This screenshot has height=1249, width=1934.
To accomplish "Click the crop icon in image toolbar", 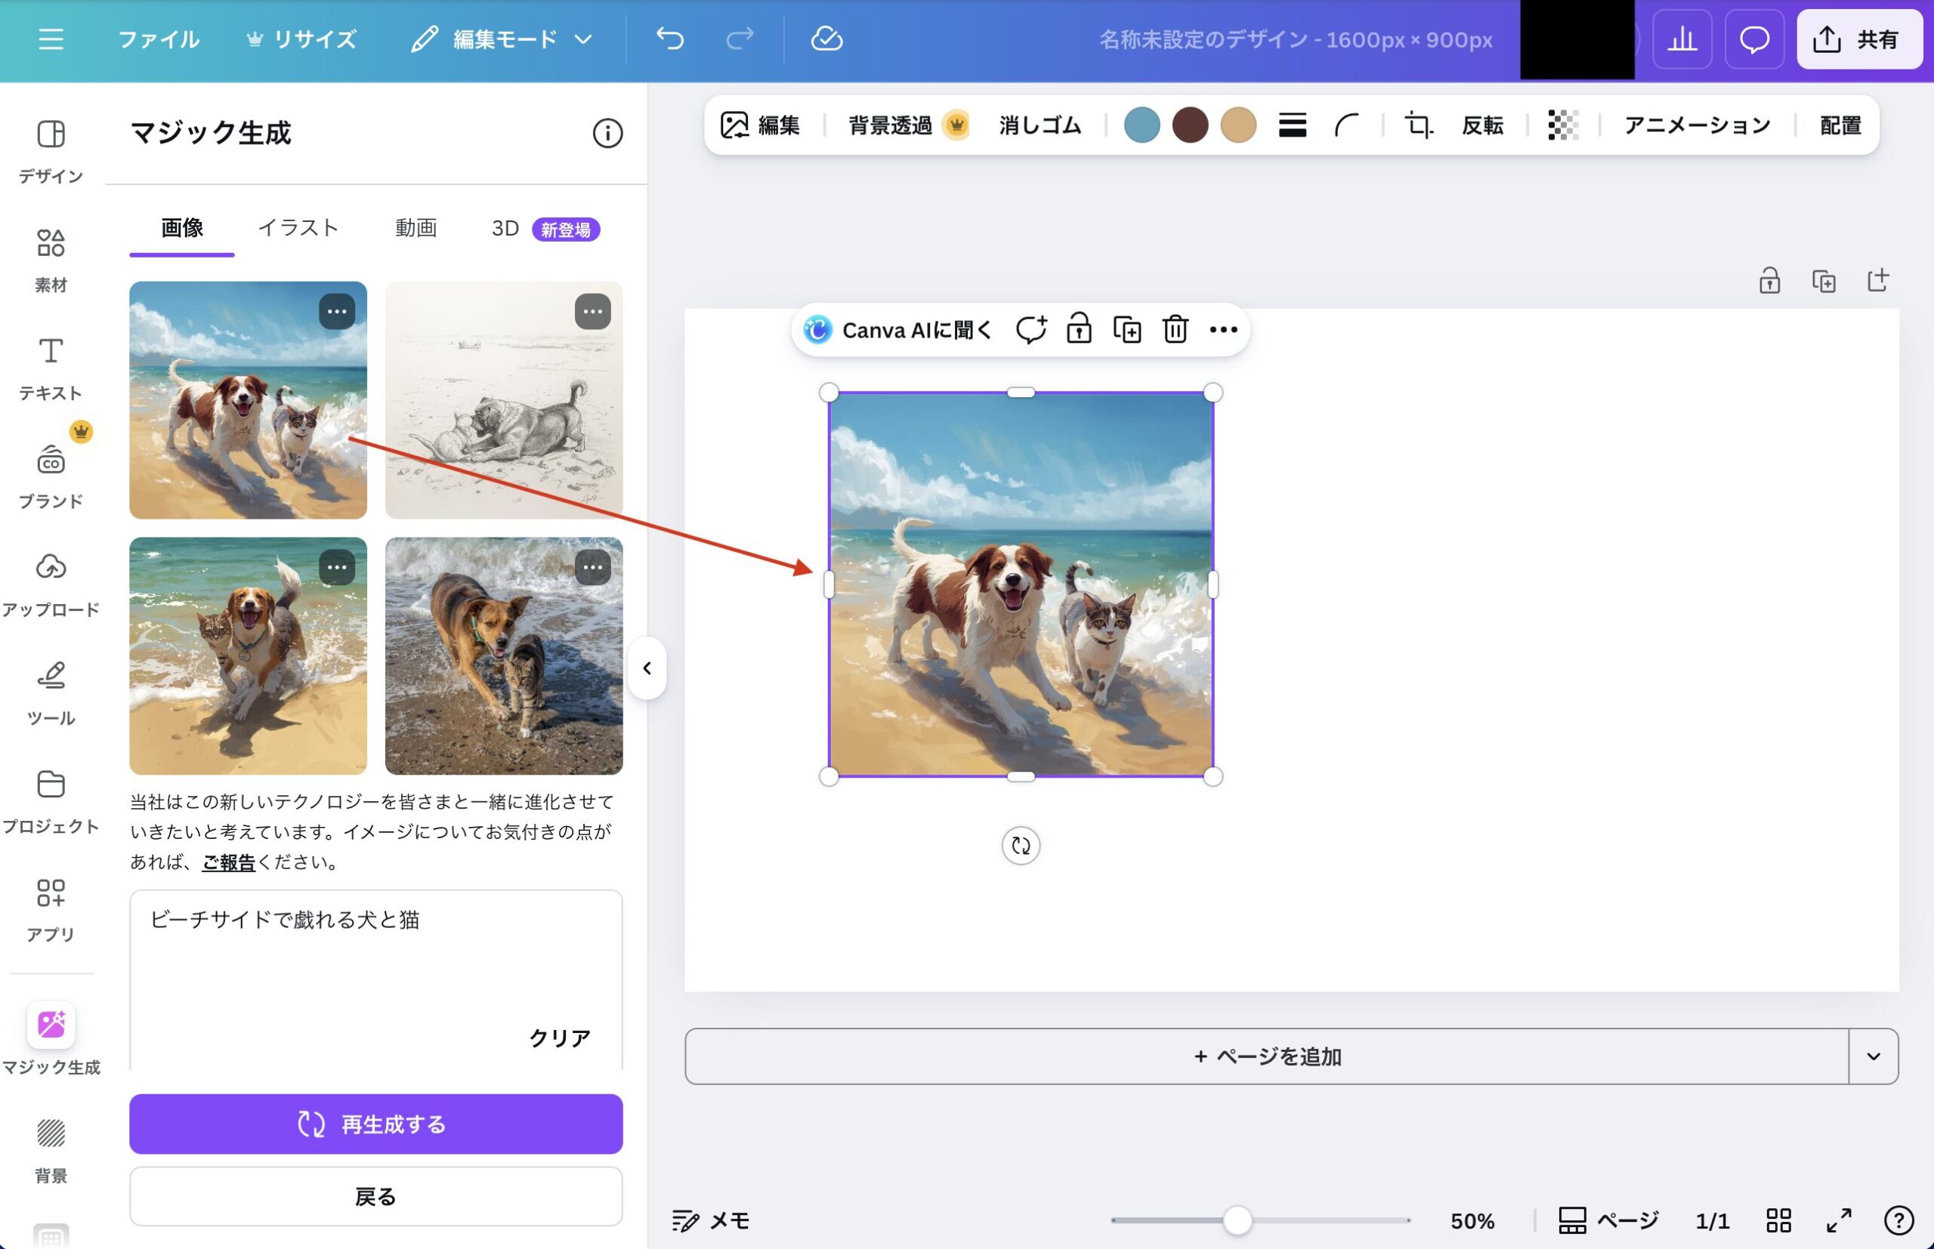I will coord(1418,125).
